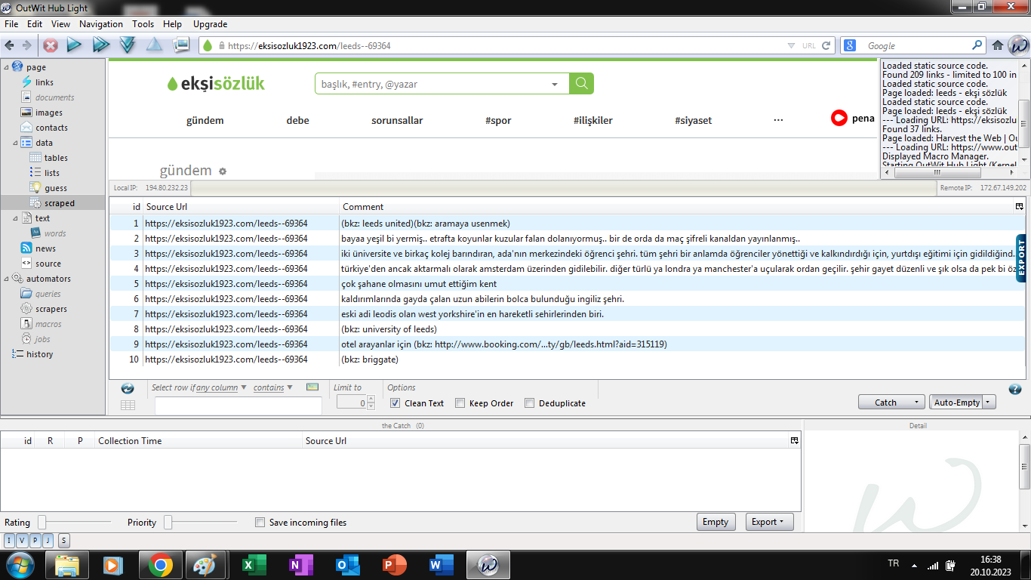Expand the Export button dropdown
Screen dimensions: 1031x580
tap(768, 522)
